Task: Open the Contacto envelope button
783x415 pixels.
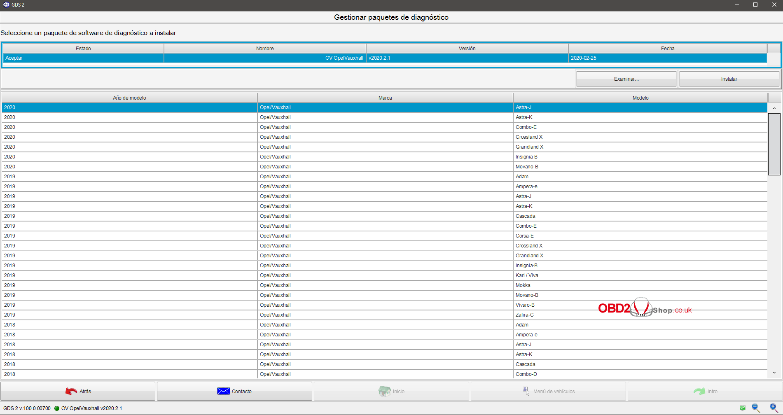Action: click(234, 391)
